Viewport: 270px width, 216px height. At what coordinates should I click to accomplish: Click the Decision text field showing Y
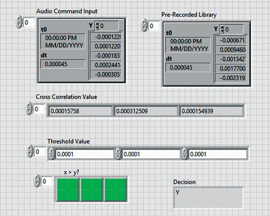208,198
